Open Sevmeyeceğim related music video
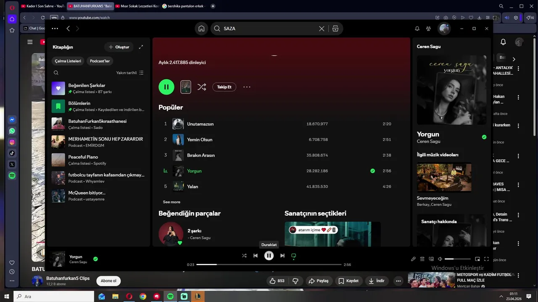This screenshot has height=302, width=538. (444, 177)
